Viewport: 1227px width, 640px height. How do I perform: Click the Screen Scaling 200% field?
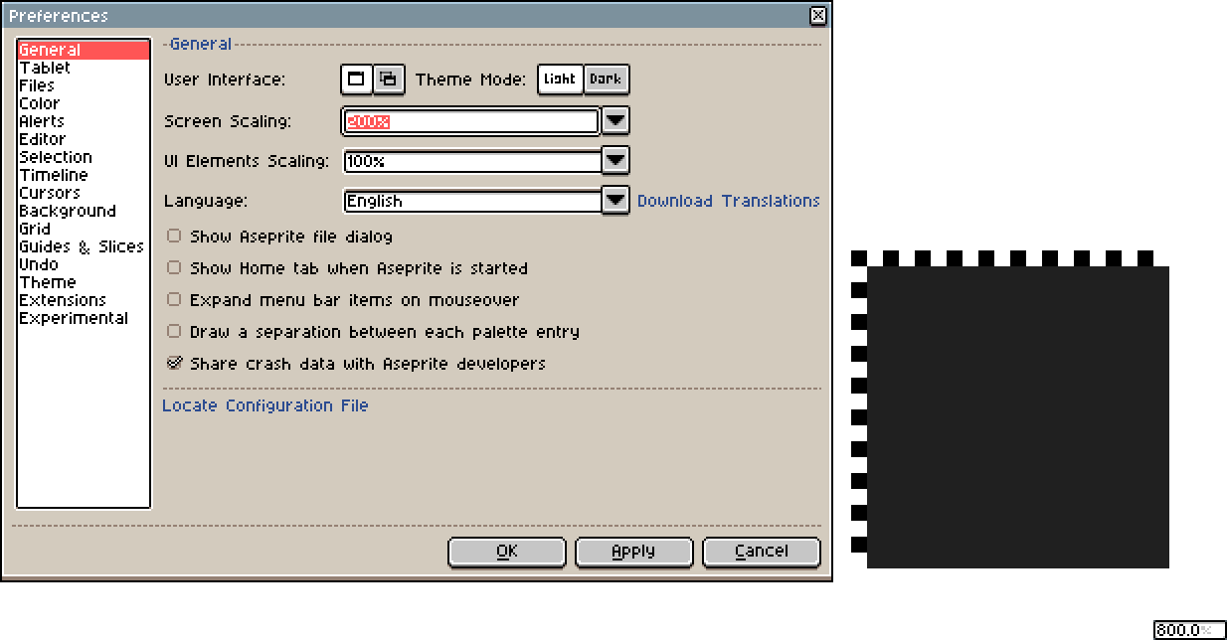tap(471, 121)
